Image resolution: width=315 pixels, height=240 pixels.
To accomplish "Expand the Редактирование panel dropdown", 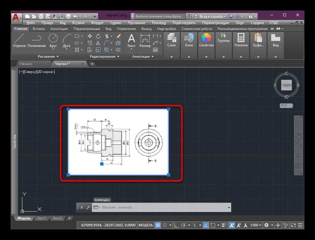I will (x=105, y=56).
